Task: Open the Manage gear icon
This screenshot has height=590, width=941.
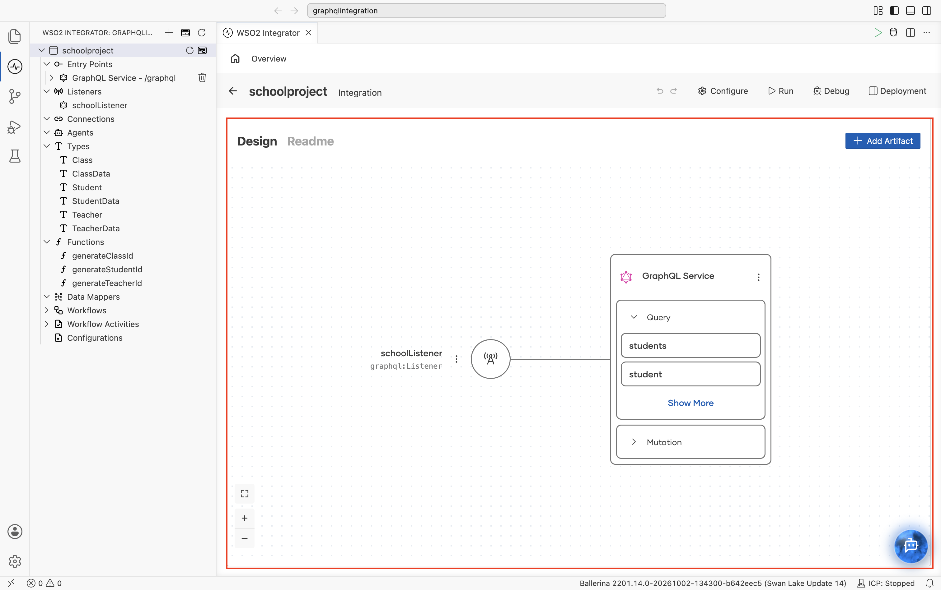Action: point(15,561)
